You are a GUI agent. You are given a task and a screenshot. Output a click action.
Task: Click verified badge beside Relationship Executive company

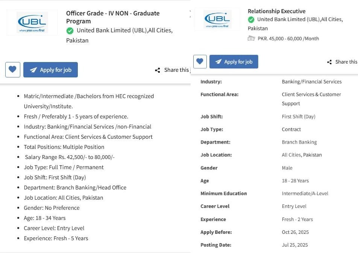251,20
